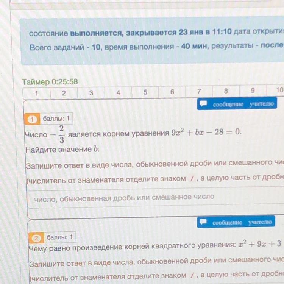Click 'баллы: 1' label of question 2

click(x=59, y=237)
